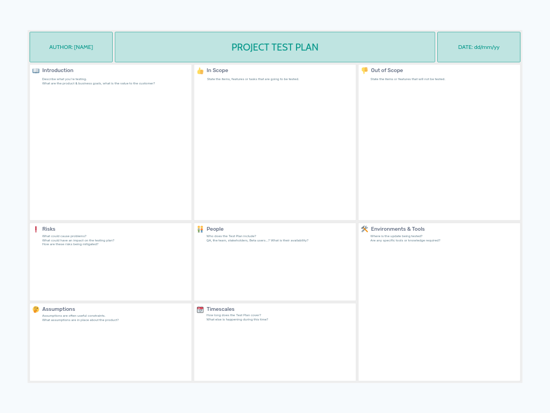Click "What else is happening during this time?"
Image resolution: width=550 pixels, height=413 pixels.
pyautogui.click(x=237, y=319)
